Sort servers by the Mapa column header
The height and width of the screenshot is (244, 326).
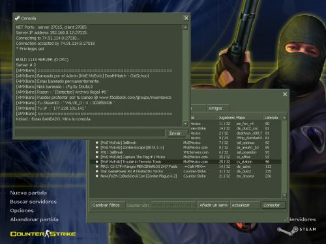(249, 118)
